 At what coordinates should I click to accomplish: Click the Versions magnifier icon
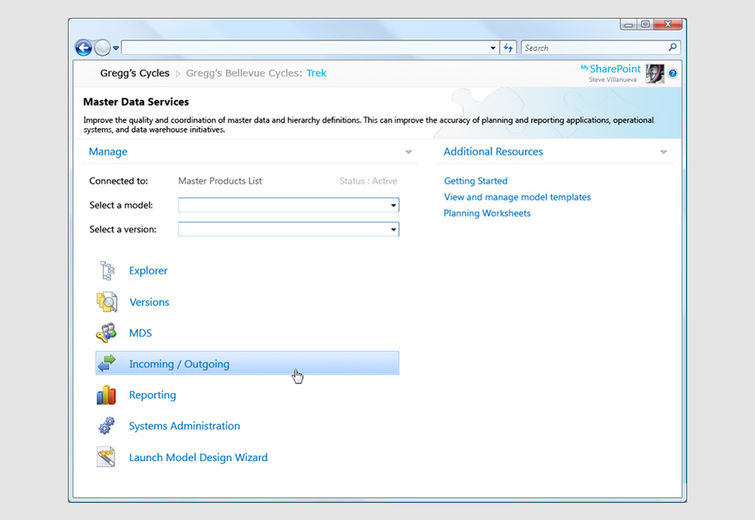(107, 302)
